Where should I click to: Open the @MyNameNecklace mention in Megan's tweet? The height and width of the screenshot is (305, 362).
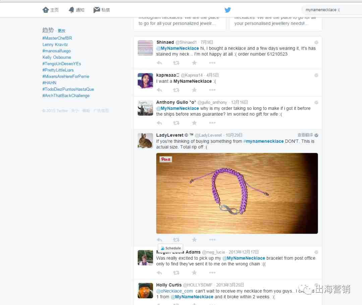[244, 258]
